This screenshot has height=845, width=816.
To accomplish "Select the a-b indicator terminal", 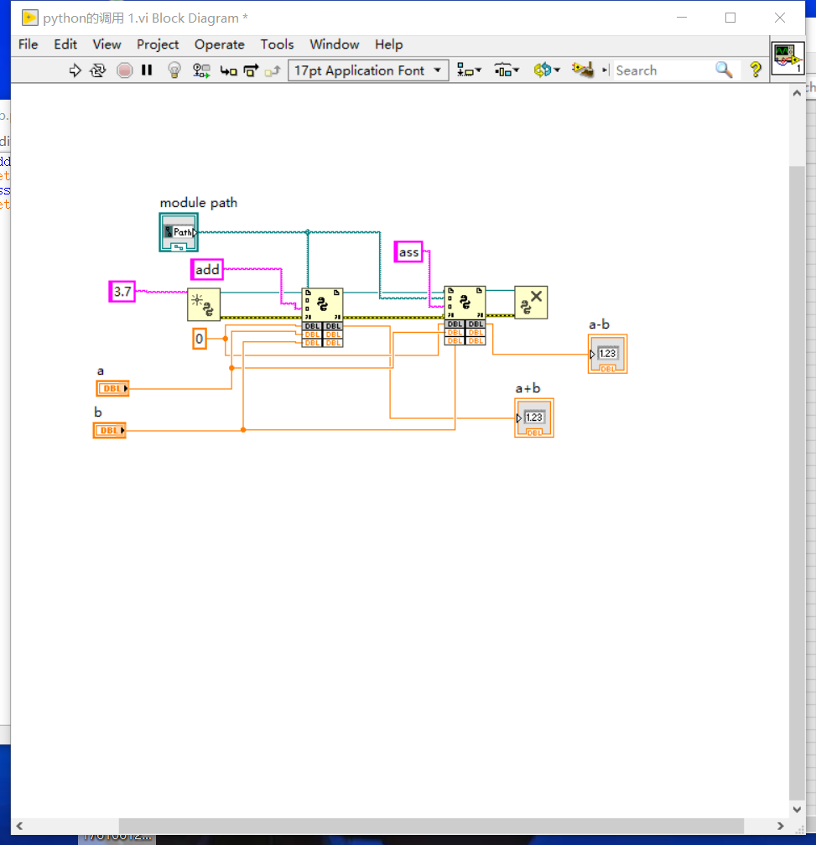I will click(x=607, y=354).
